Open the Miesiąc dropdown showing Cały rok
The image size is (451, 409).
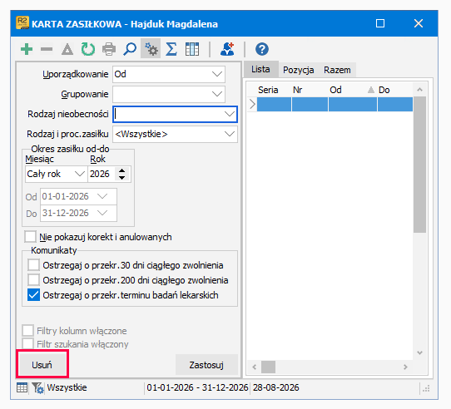79,174
